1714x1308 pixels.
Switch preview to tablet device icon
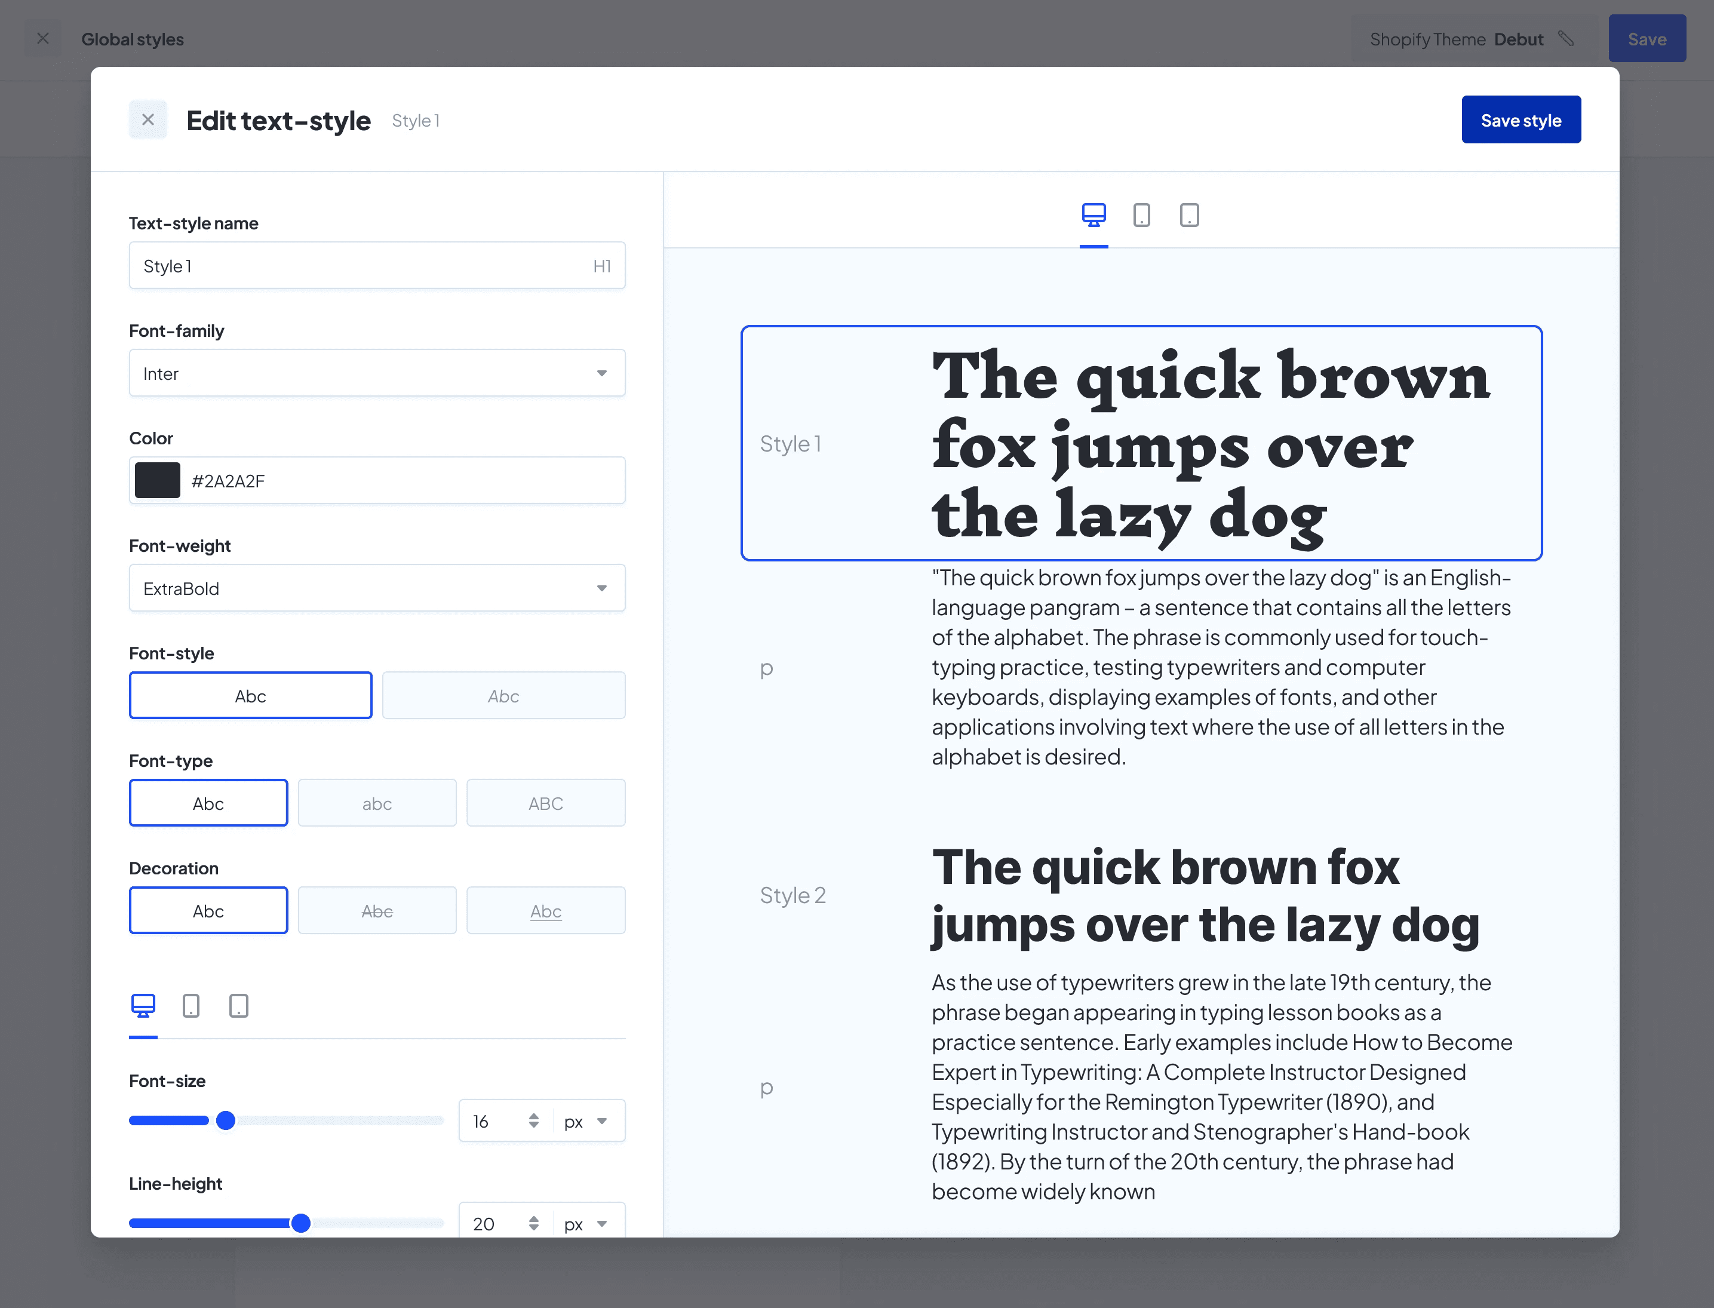pyautogui.click(x=1190, y=215)
